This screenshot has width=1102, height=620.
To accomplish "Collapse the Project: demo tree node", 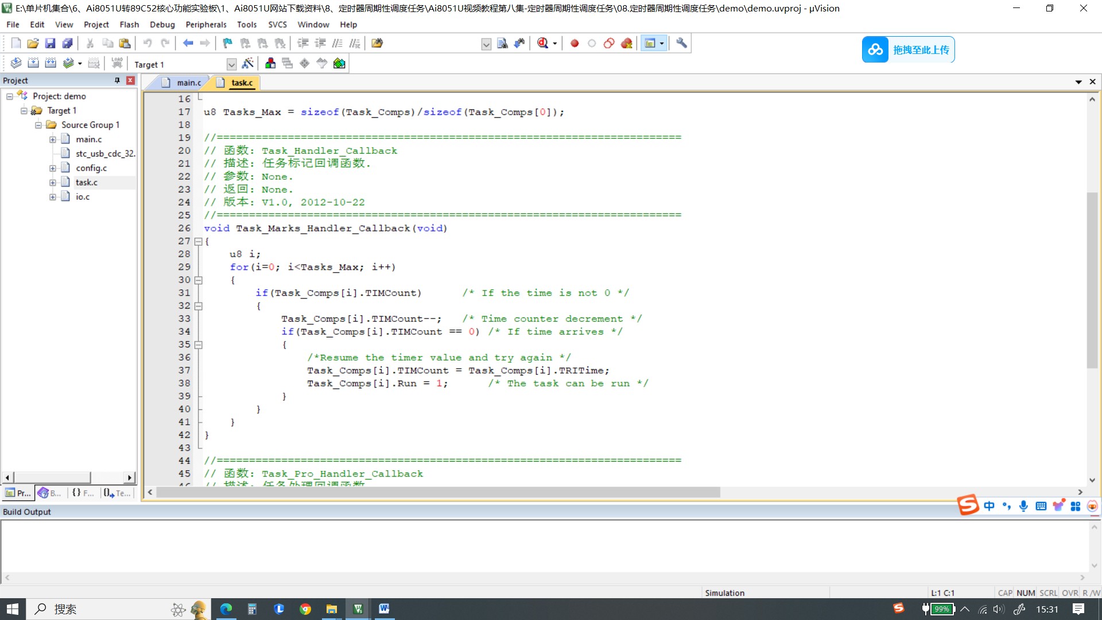I will [10, 96].
